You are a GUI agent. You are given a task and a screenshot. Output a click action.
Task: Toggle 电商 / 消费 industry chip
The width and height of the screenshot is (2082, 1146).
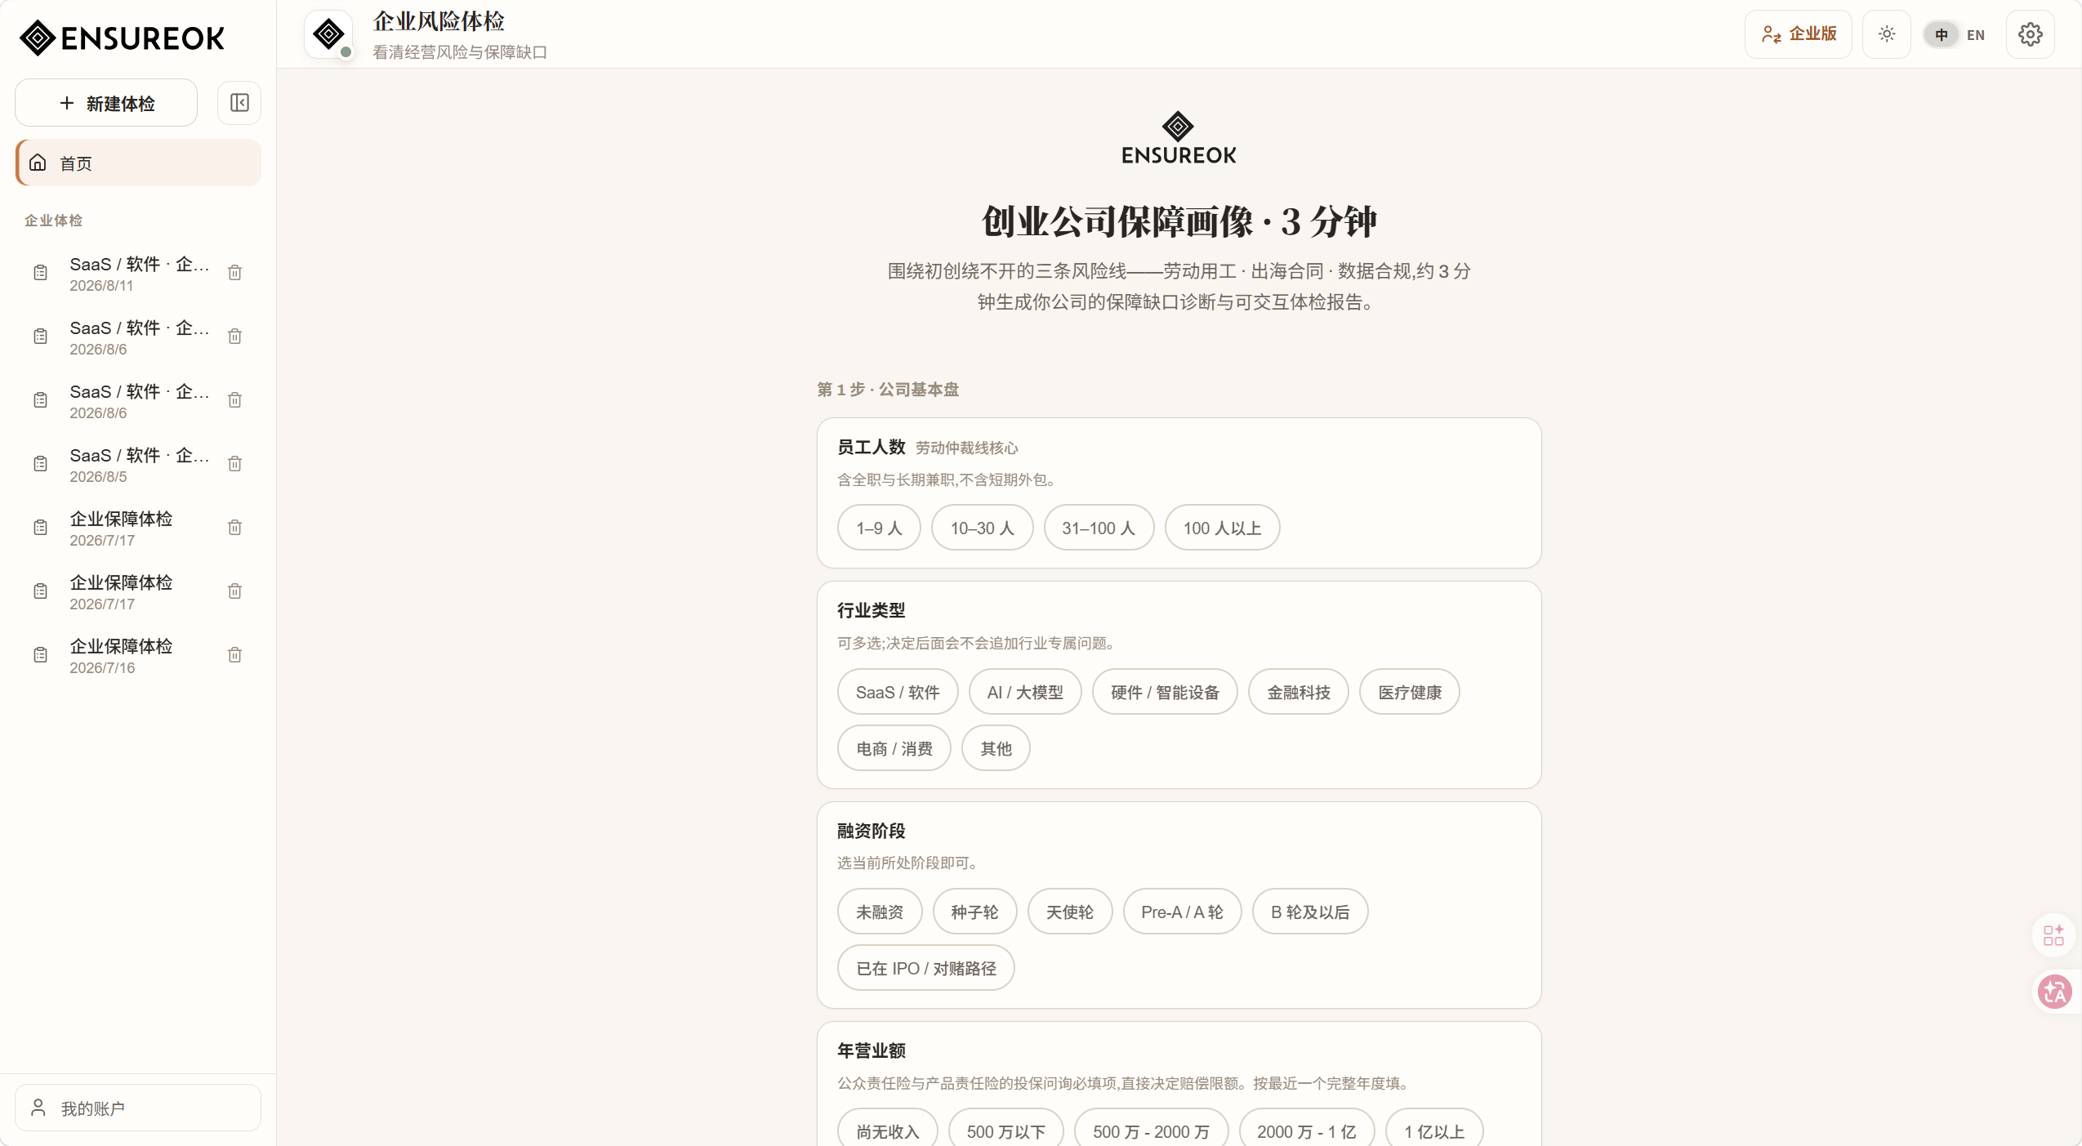pos(894,748)
